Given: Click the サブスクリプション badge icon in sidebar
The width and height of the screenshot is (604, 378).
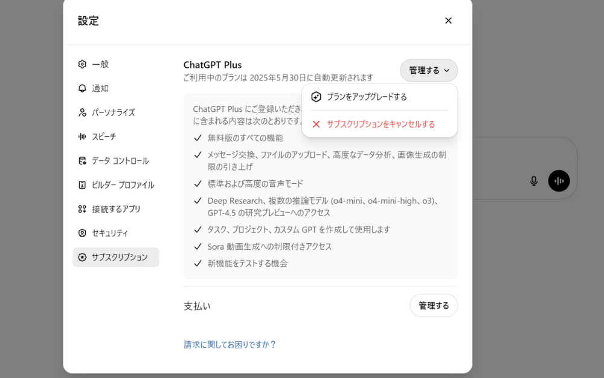Looking at the screenshot, I should pyautogui.click(x=82, y=257).
